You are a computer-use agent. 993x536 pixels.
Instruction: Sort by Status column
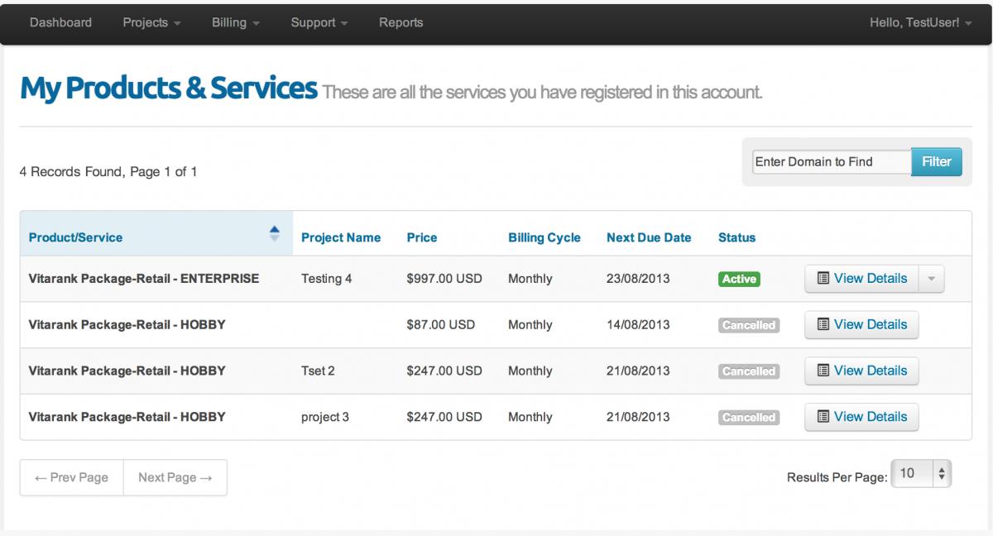point(736,237)
